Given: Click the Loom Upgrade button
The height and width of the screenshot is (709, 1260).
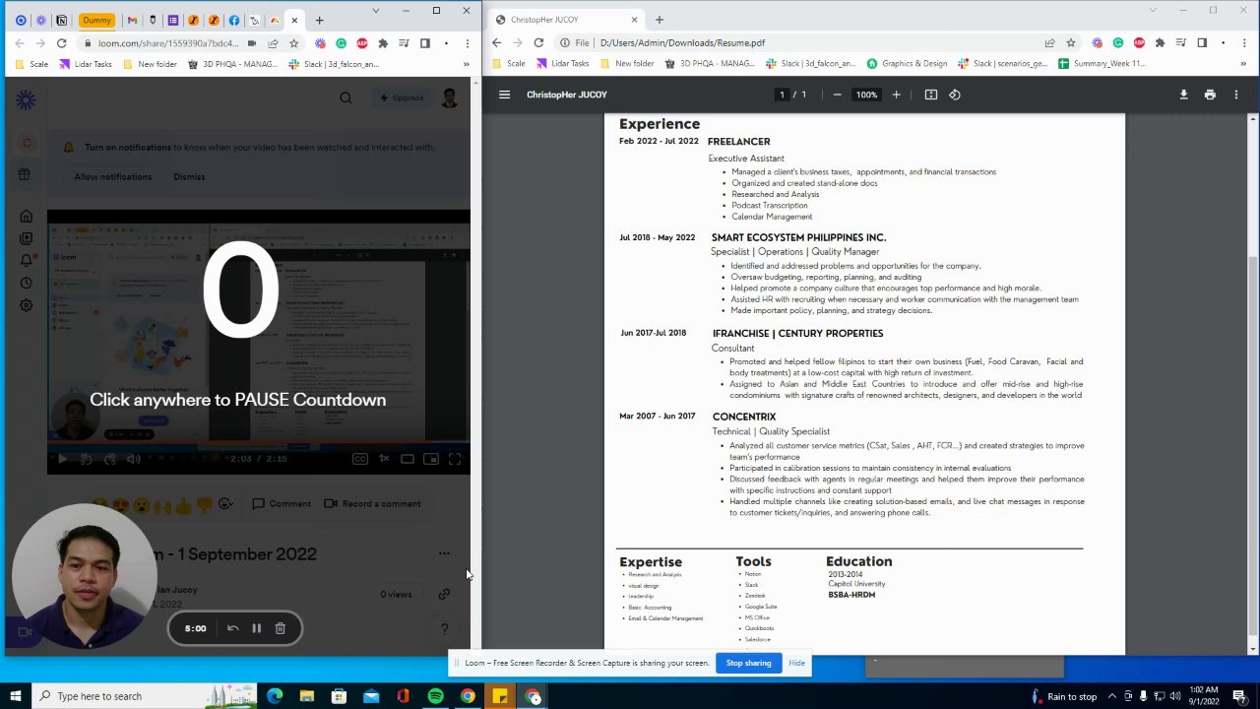Looking at the screenshot, I should (402, 97).
